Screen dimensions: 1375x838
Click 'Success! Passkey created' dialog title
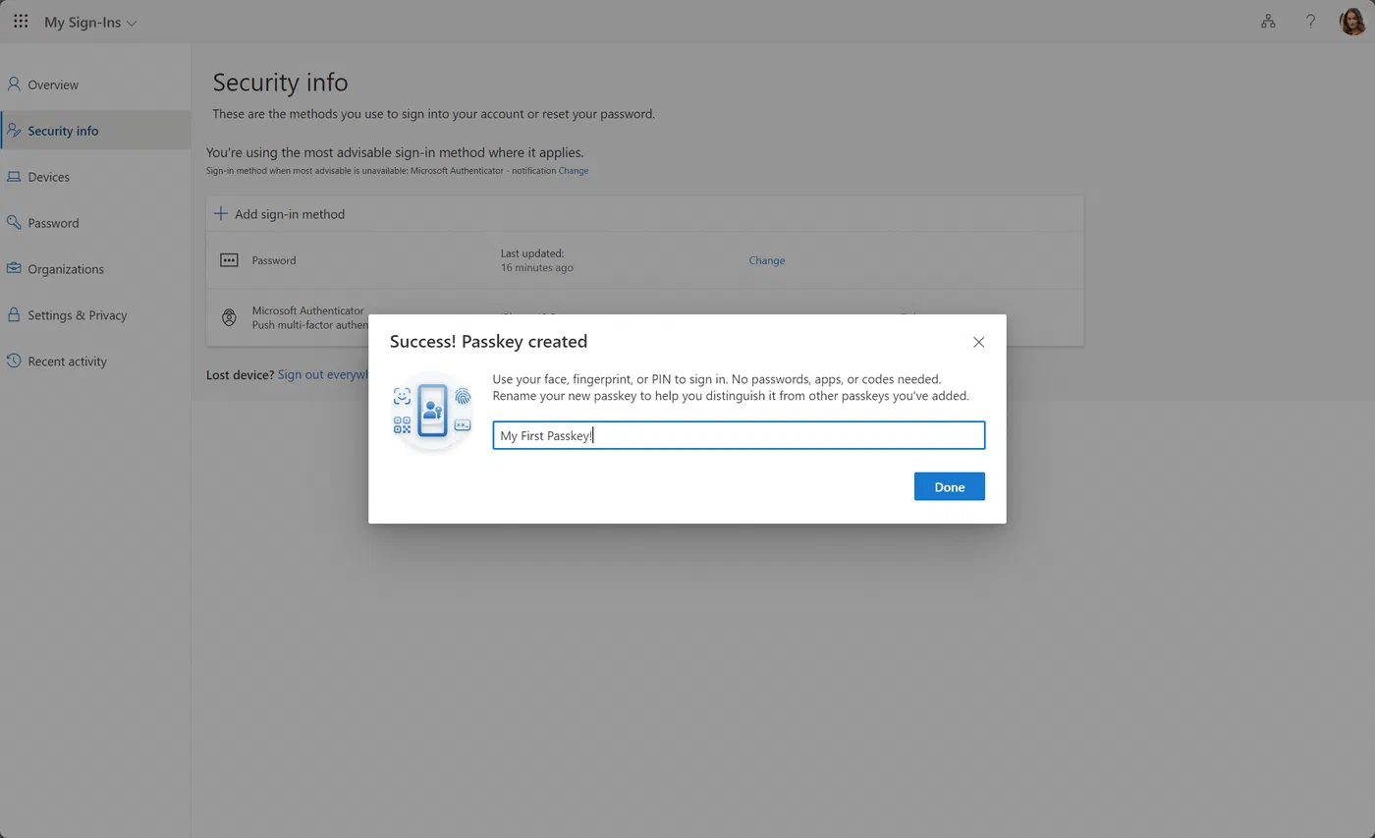(x=488, y=342)
